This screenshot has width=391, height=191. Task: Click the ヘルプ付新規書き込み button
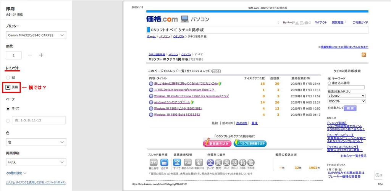(250, 143)
